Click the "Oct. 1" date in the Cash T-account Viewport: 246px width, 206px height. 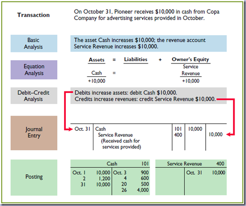[x=79, y=172]
